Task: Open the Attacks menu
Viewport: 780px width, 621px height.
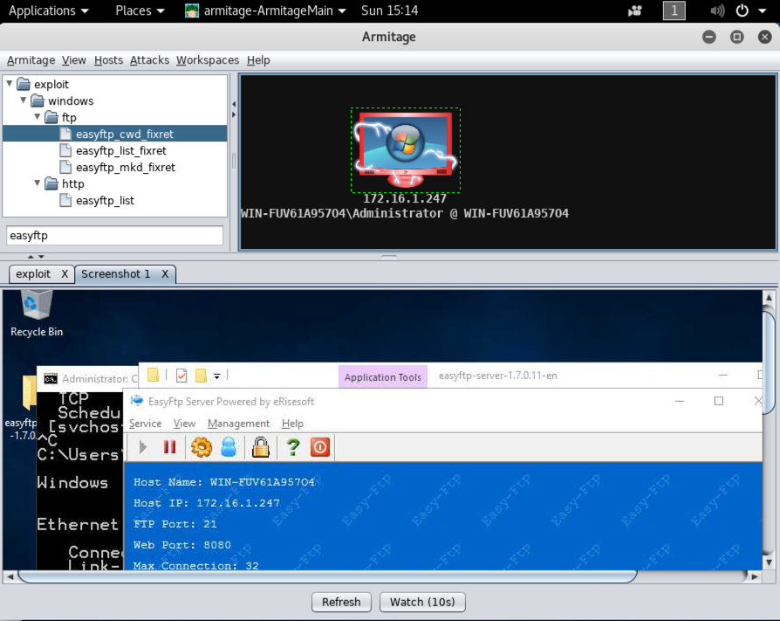Action: 149,60
